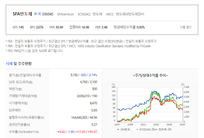Click the KOSDAQ (좌) green legend entry

146,130
